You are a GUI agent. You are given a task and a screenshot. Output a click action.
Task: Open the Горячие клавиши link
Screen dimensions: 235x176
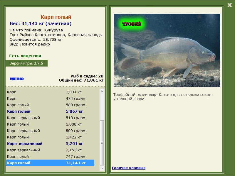click(x=129, y=168)
